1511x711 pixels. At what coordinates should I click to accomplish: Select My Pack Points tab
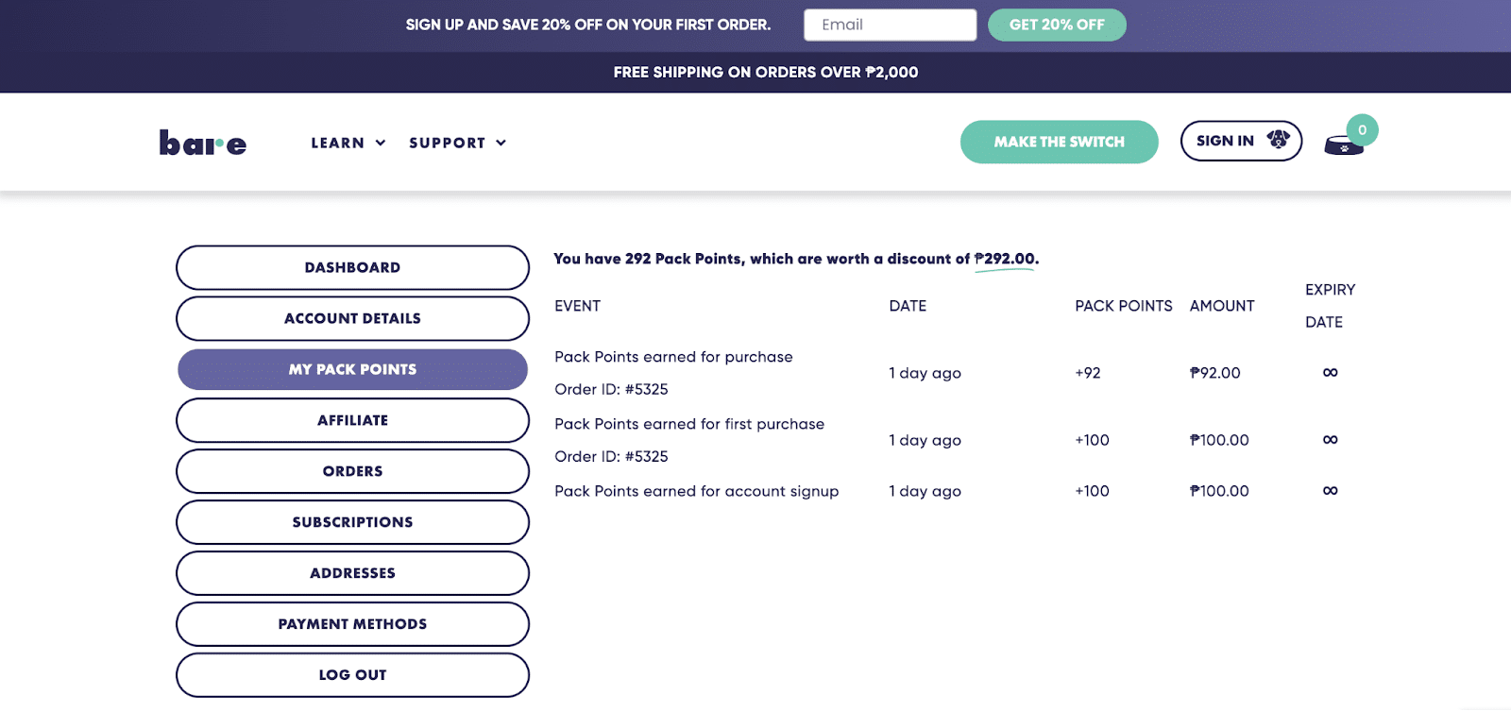352,369
